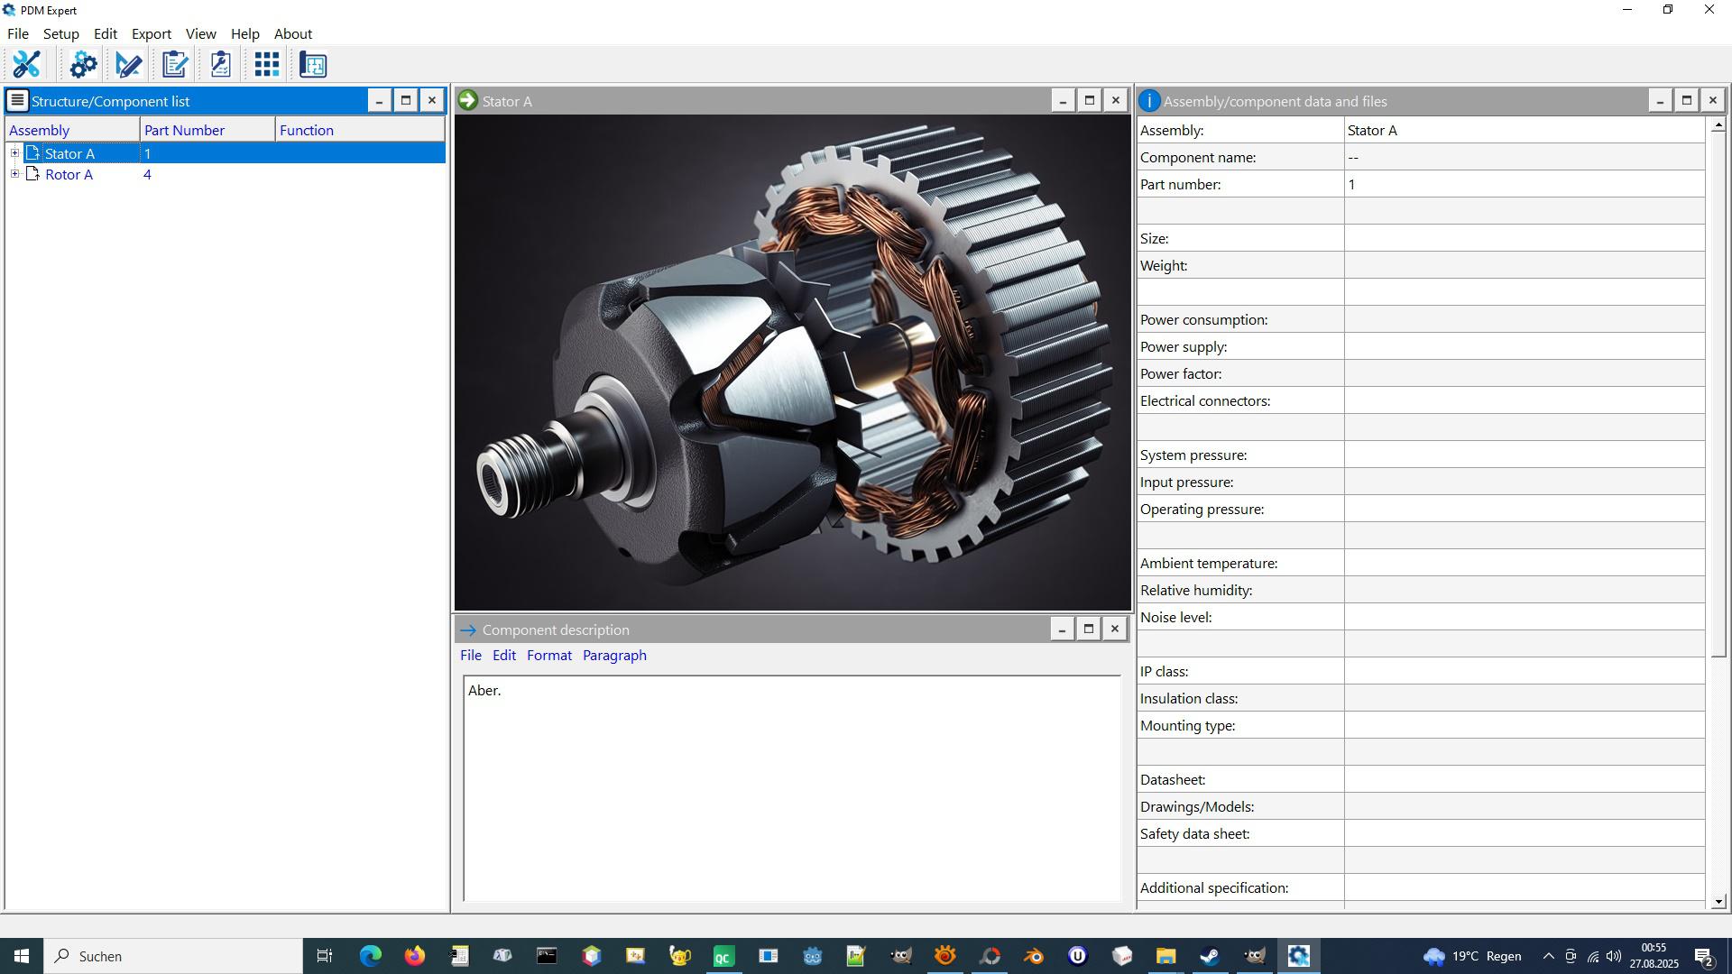The width and height of the screenshot is (1732, 974).
Task: Click the wrench and screwdriver toolbar icon
Action: [26, 65]
